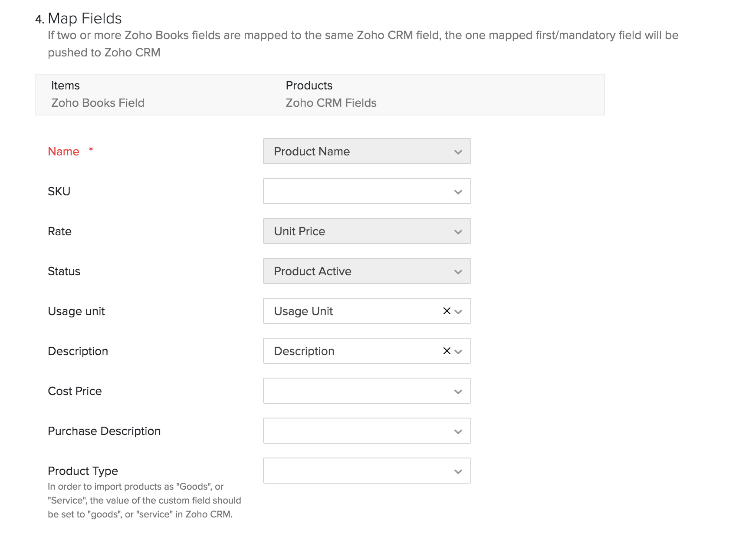Open the Purchase Description mapping dropdown
Image resolution: width=729 pixels, height=560 pixels.
coord(367,431)
